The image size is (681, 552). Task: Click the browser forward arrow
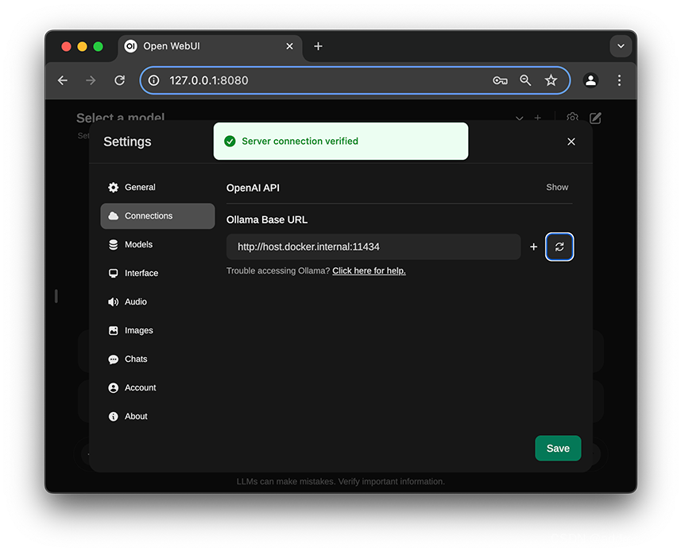(x=91, y=80)
